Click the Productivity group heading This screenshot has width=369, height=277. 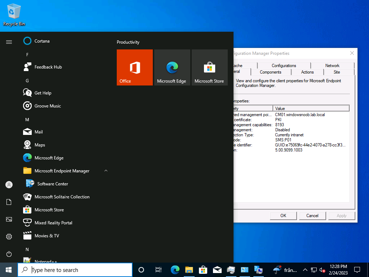(128, 42)
